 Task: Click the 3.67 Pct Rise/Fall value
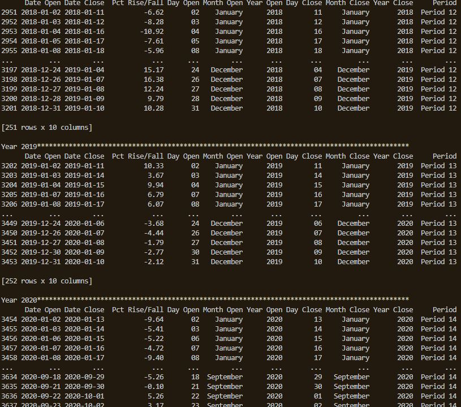[x=156, y=176]
